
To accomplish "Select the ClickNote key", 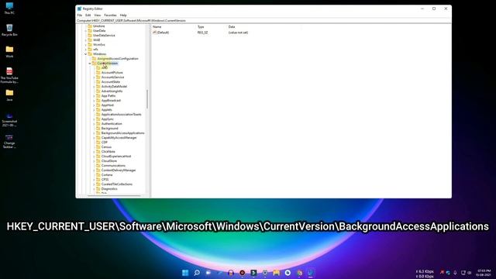I will pyautogui.click(x=108, y=152).
